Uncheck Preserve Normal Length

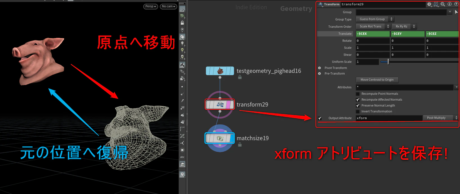coord(358,106)
